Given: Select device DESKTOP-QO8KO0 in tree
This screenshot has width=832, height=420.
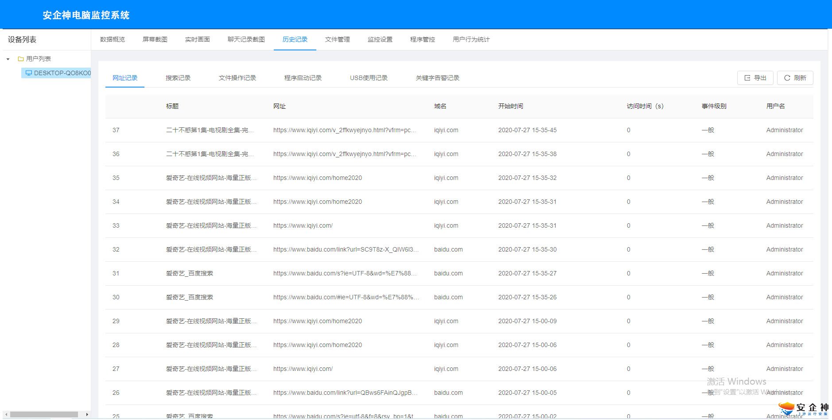Looking at the screenshot, I should click(x=56, y=73).
